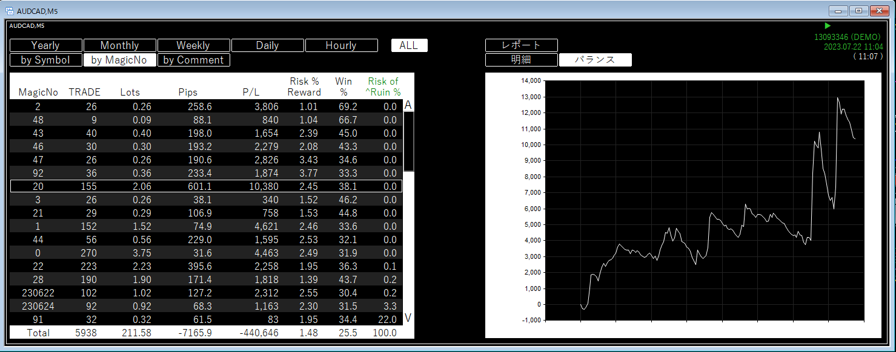Switch to the バランス chart view
Screen dimensions: 896x352
click(596, 60)
